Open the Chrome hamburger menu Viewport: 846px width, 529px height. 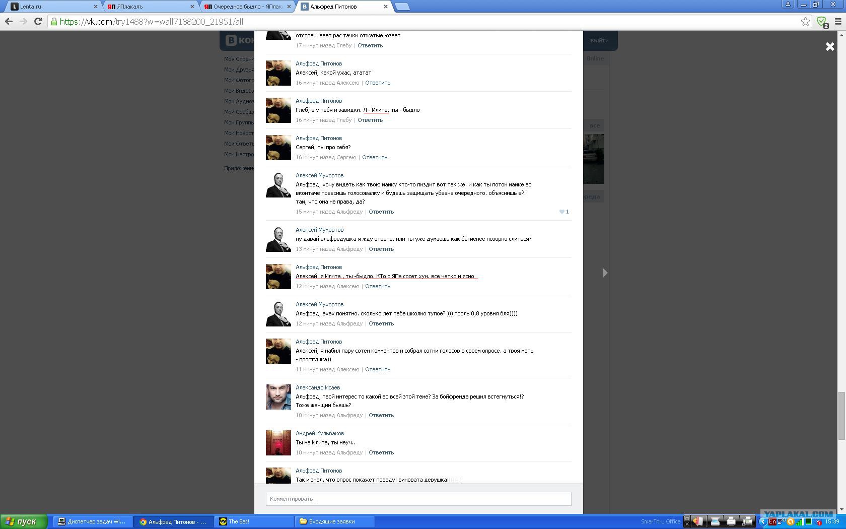point(838,22)
